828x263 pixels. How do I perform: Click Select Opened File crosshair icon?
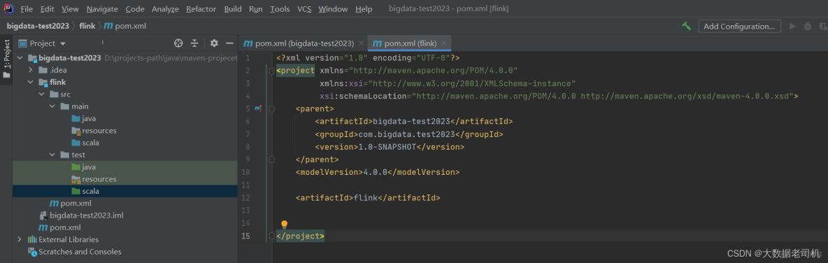tap(178, 43)
